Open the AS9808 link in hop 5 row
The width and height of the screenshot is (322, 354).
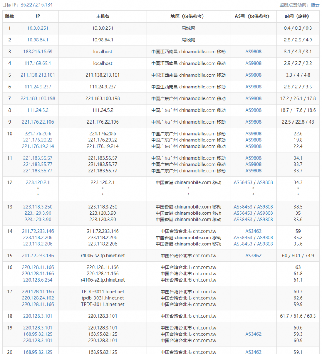click(x=253, y=75)
